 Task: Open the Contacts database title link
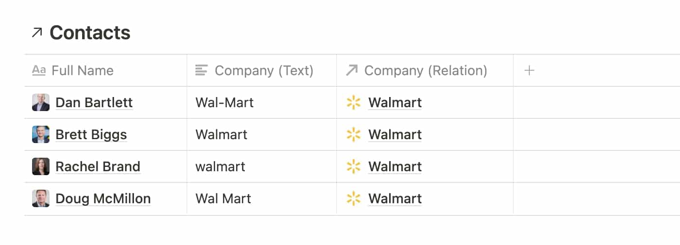click(x=90, y=33)
